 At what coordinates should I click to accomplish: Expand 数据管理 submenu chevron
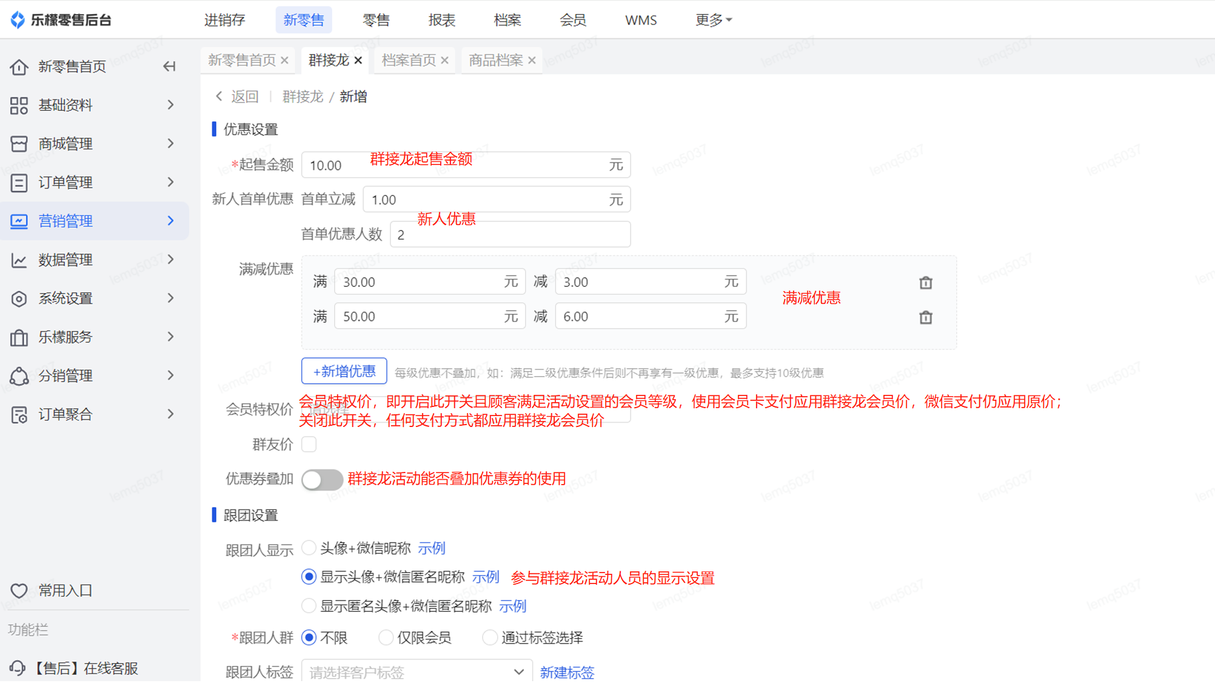170,260
